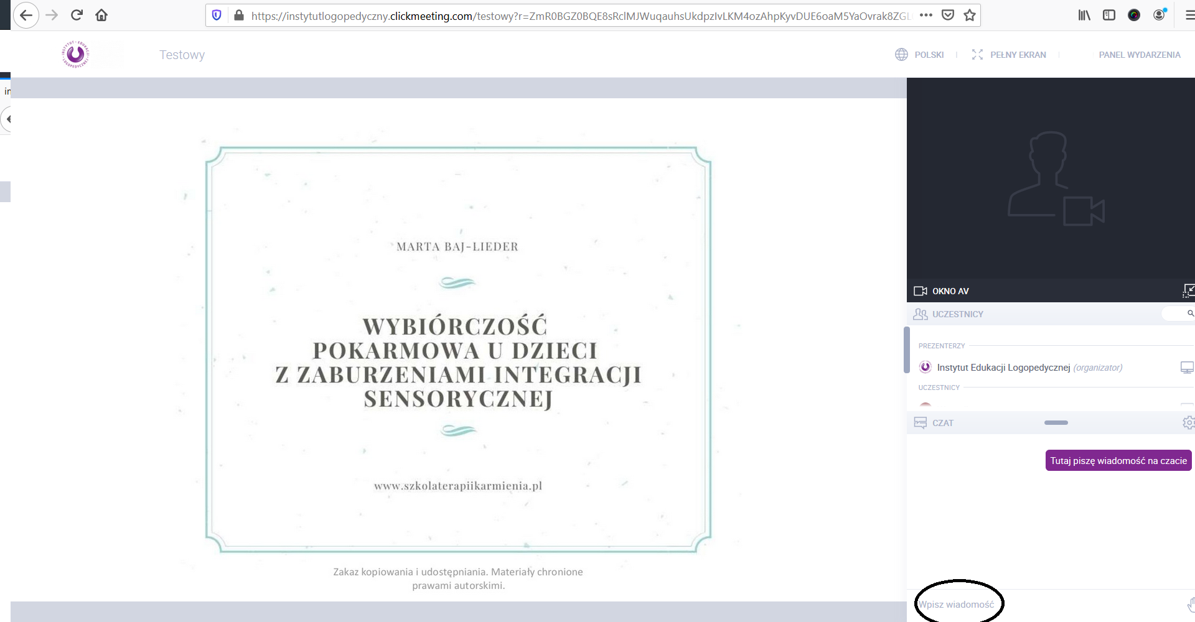Click the Instytut Edukacji Logopedycznej organizer name
The height and width of the screenshot is (622, 1195).
[x=1003, y=368]
